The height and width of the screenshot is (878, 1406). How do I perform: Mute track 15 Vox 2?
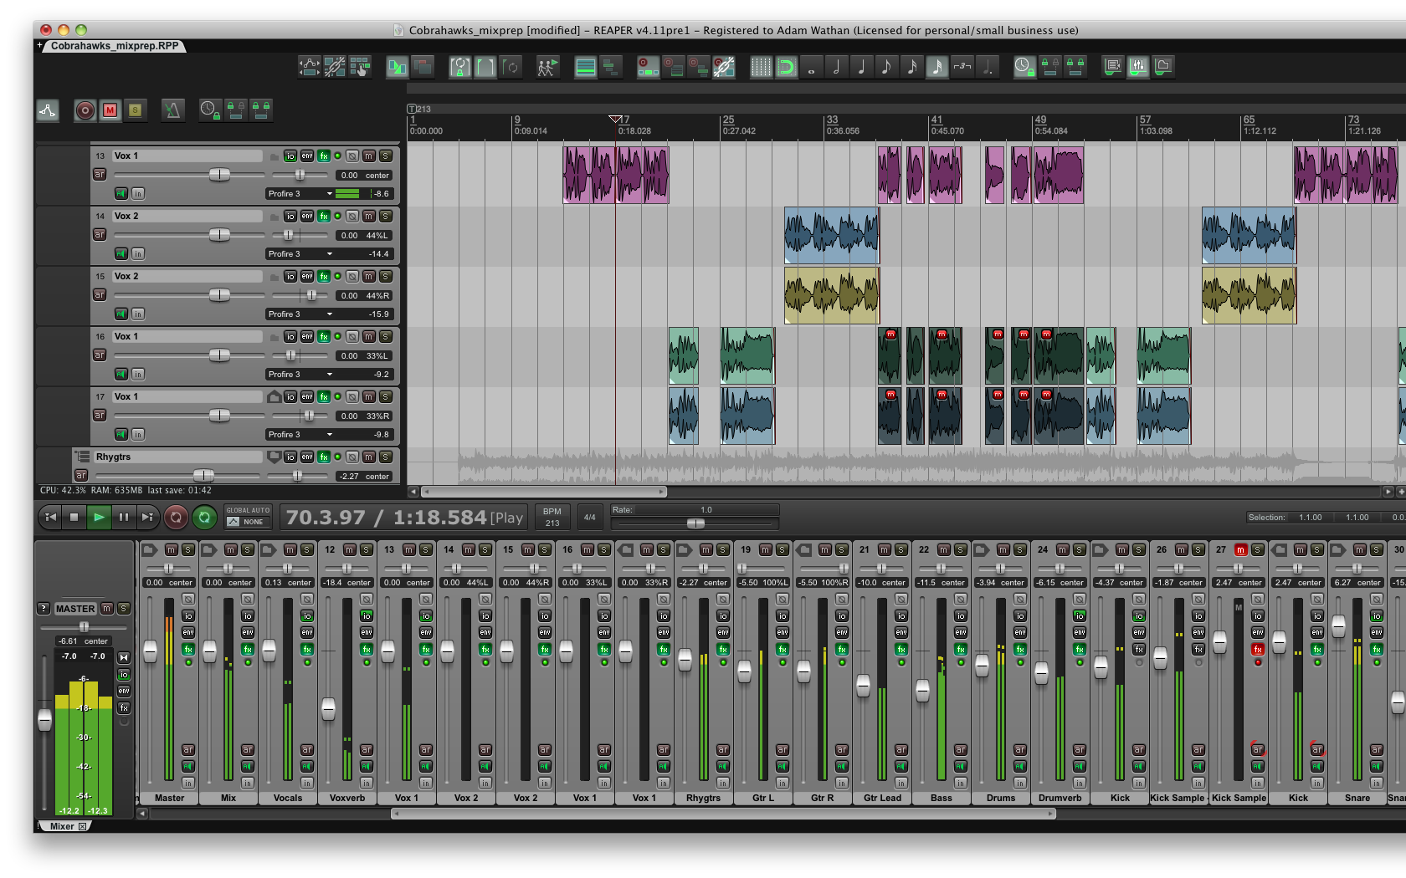click(x=369, y=277)
